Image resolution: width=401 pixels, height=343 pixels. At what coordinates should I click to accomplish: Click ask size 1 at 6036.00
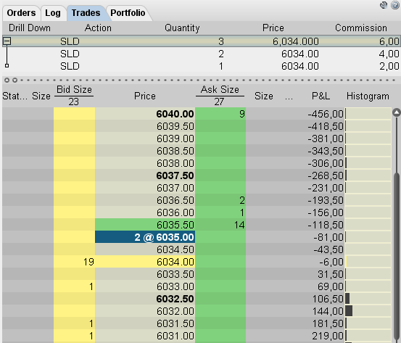(242, 212)
